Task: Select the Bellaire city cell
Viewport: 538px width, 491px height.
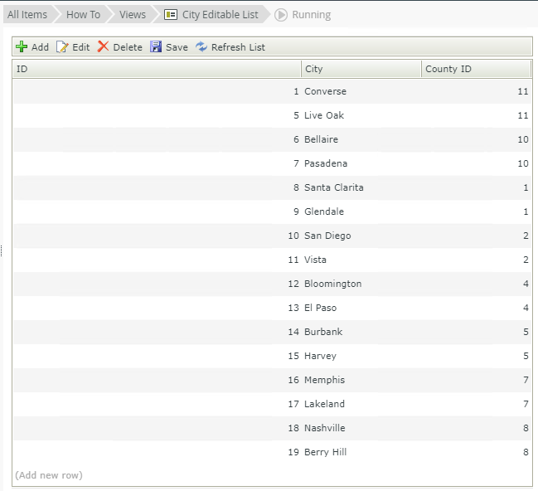Action: tap(321, 139)
